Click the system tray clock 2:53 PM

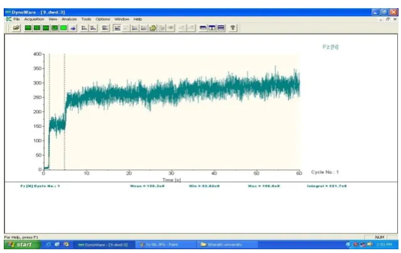tap(384, 245)
